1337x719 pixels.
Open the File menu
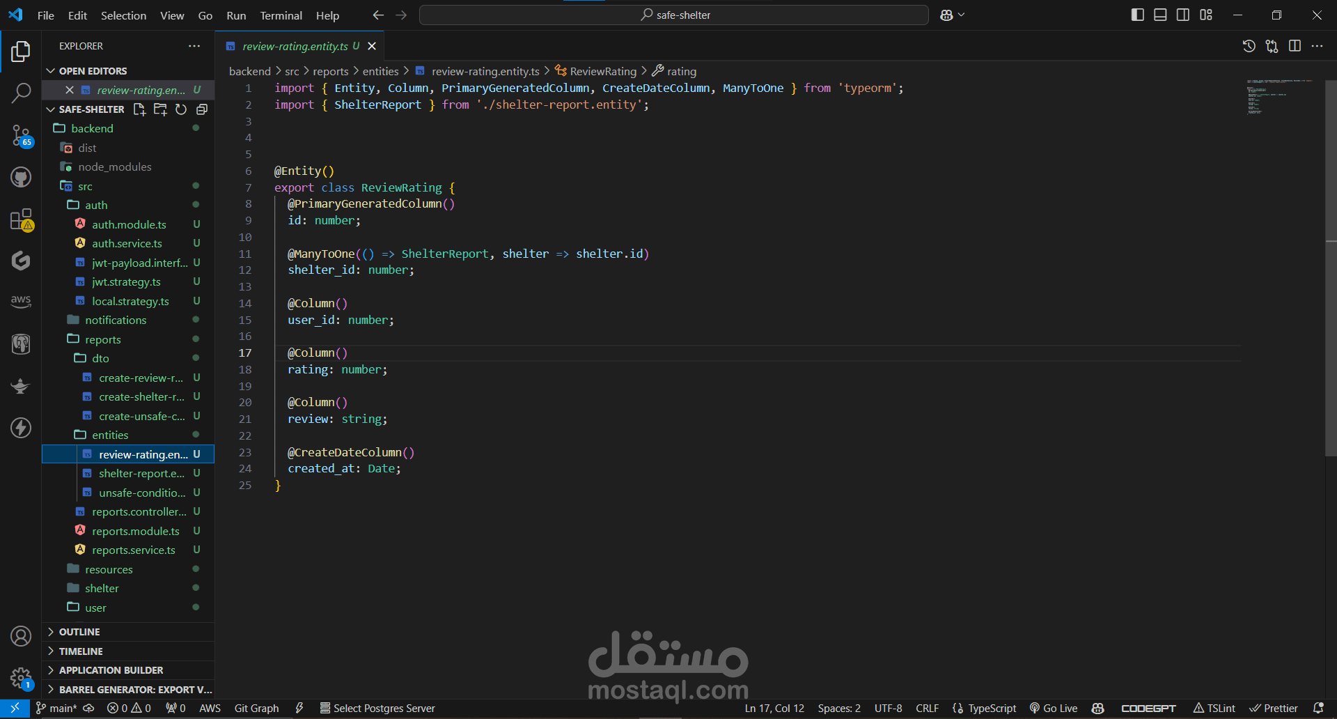[x=46, y=15]
